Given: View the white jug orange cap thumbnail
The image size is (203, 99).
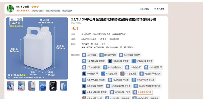Looking at the screenshot, I should (x=32, y=86).
